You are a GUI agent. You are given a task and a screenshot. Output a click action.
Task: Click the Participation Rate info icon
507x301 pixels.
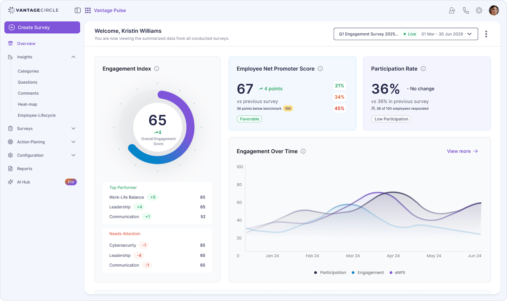click(424, 68)
